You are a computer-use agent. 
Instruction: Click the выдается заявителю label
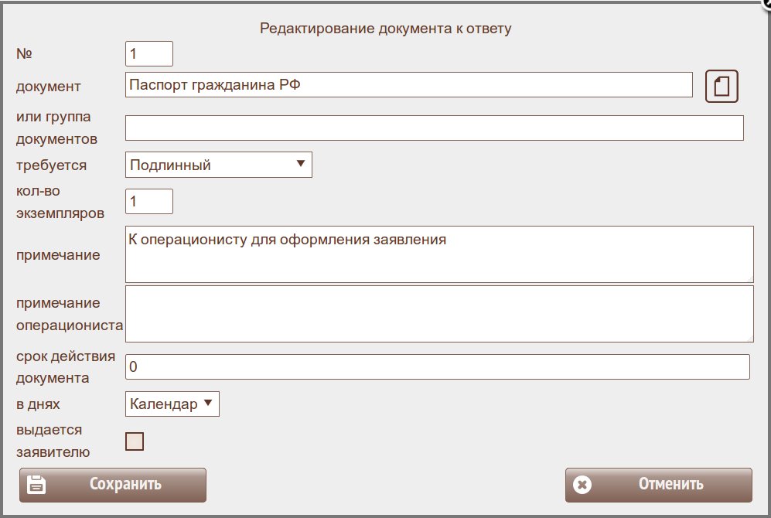(x=49, y=441)
